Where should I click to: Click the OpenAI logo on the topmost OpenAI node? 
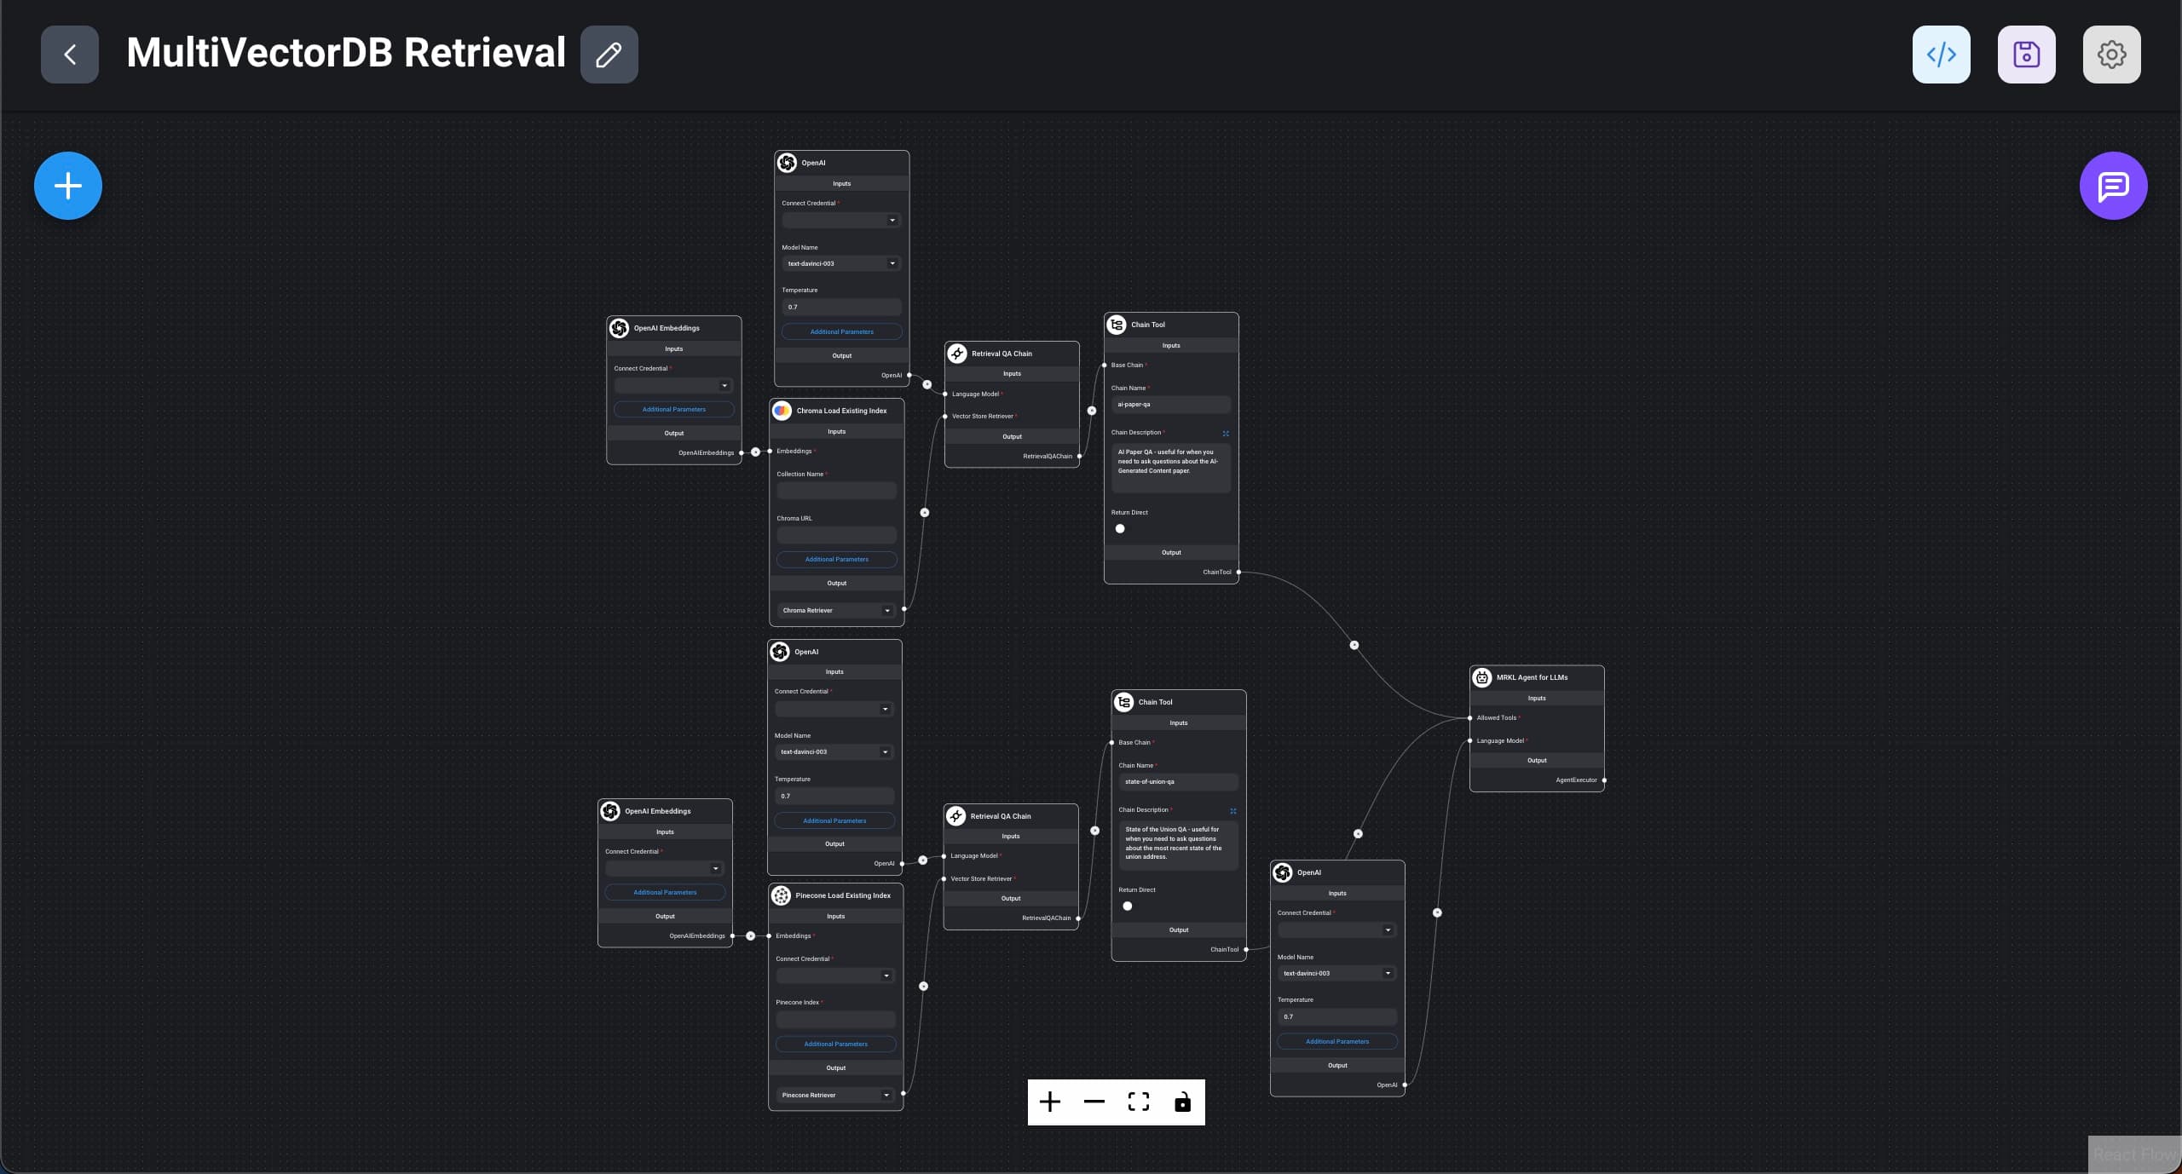coord(788,163)
